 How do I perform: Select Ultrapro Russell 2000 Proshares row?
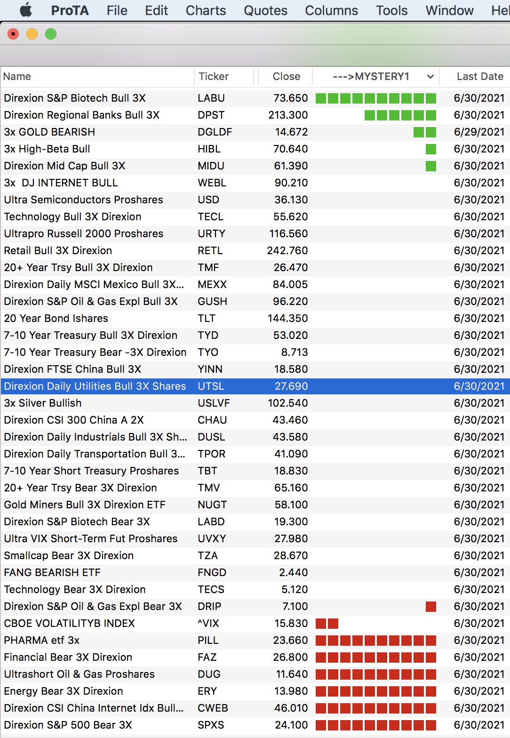255,233
